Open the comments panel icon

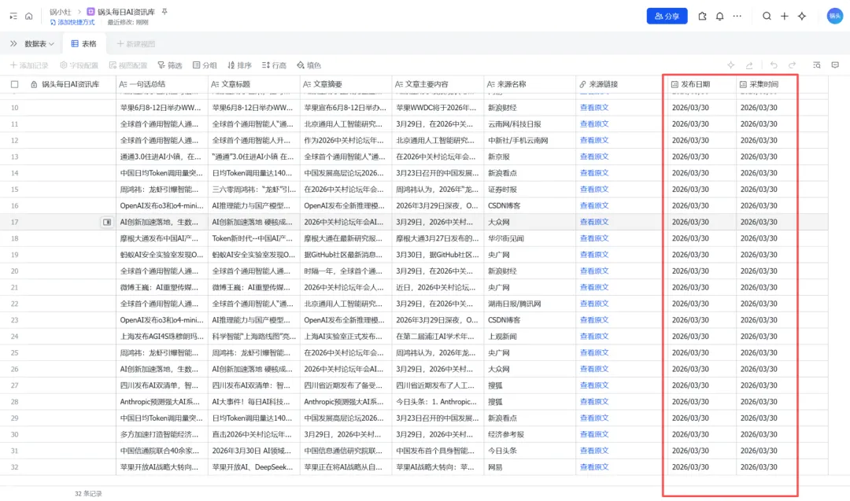(x=835, y=65)
